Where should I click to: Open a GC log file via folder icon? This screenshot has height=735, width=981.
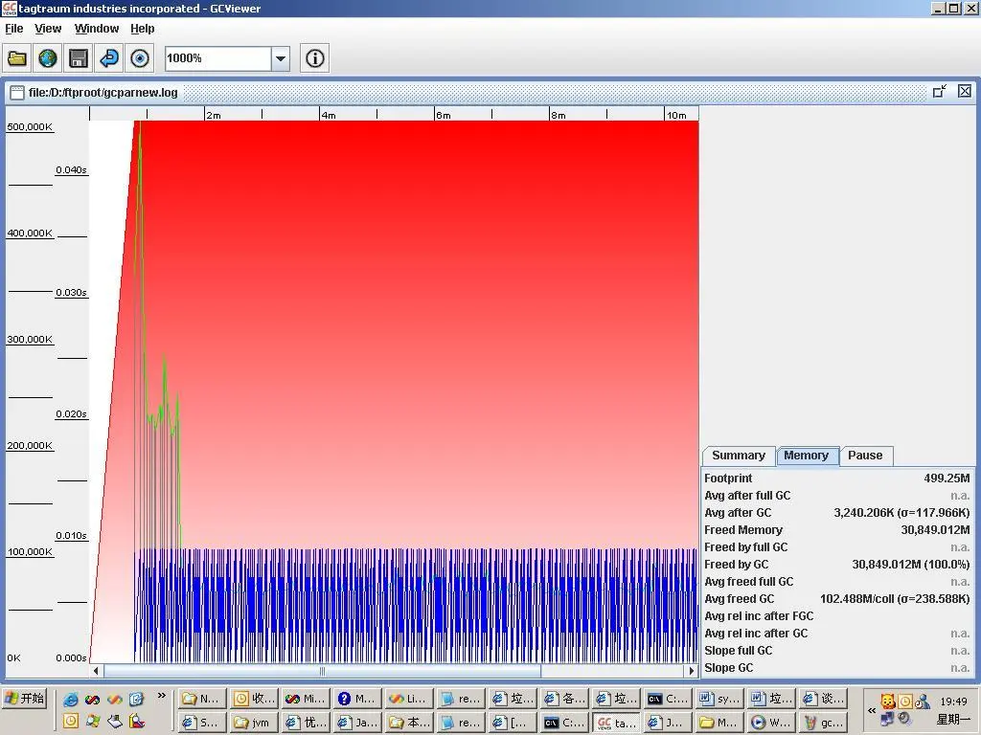17,58
